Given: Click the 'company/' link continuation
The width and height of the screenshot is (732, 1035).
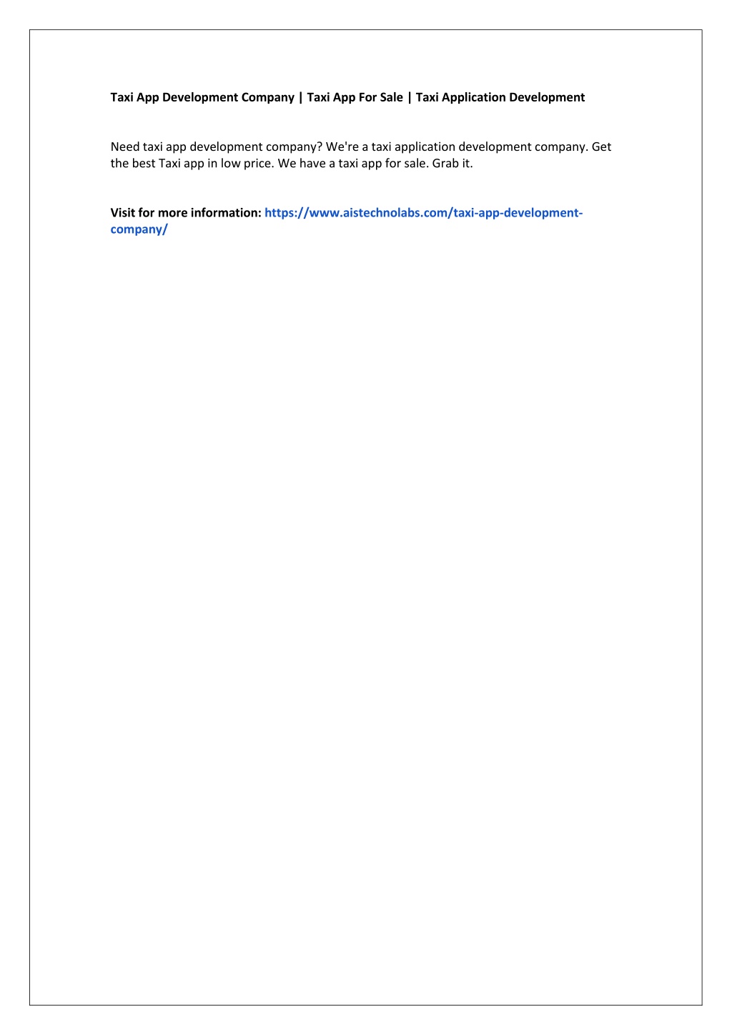Looking at the screenshot, I should (x=139, y=229).
